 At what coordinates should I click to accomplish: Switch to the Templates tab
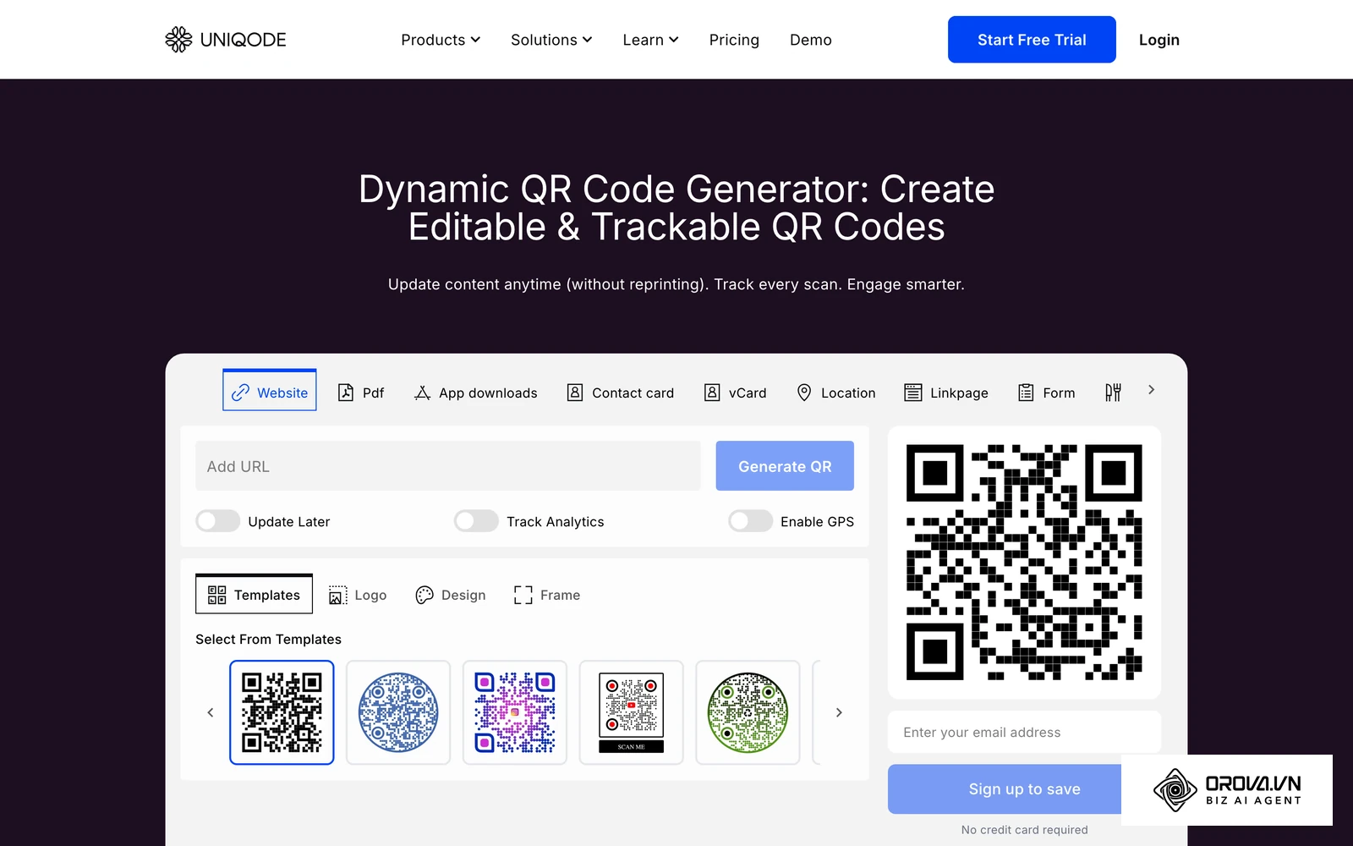(x=254, y=595)
